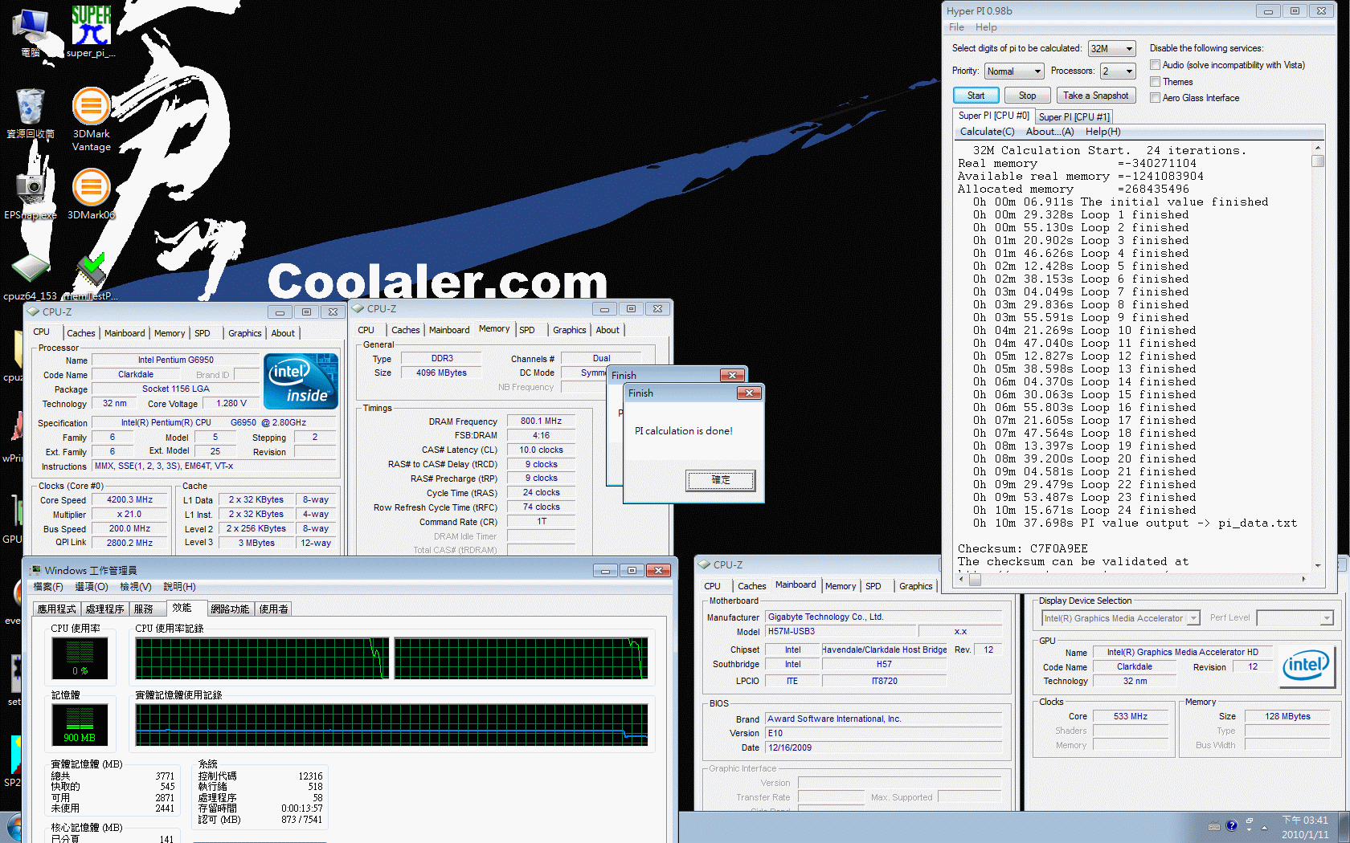Open the About...(A) menu in Super PI
The image size is (1350, 843).
[1049, 132]
